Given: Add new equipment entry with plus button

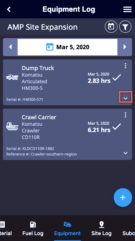Looking at the screenshot, I should (123, 197).
